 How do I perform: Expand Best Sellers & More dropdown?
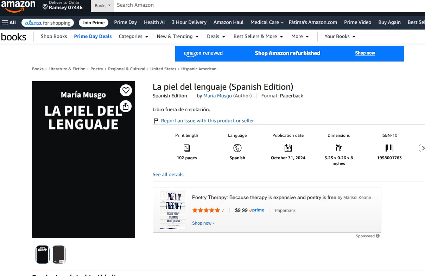coord(258,36)
